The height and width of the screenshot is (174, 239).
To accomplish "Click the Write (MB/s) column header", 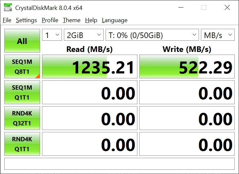I will [187, 49].
